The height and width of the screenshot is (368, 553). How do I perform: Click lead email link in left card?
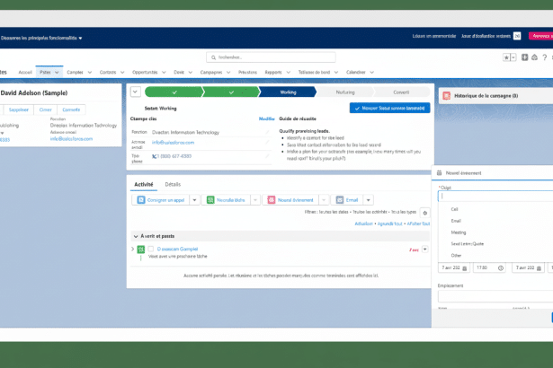point(71,139)
